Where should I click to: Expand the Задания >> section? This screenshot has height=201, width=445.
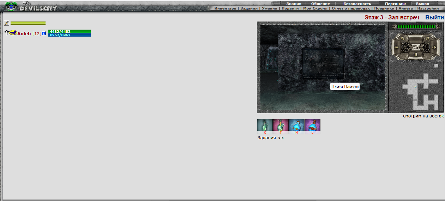tap(271, 138)
